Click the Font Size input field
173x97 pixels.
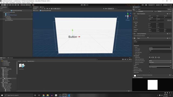160,51
